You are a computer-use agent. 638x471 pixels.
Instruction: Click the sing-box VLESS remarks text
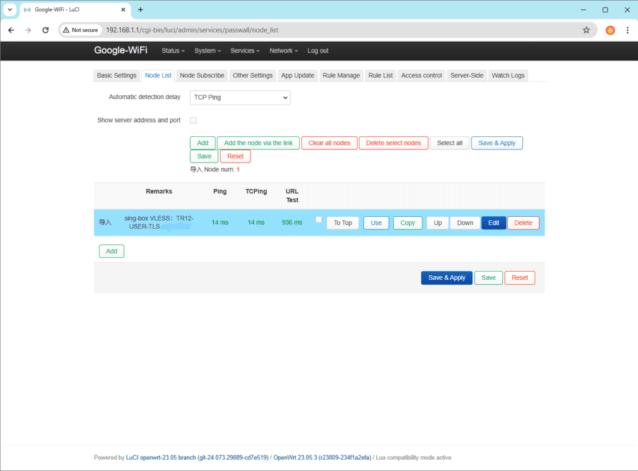click(x=159, y=222)
